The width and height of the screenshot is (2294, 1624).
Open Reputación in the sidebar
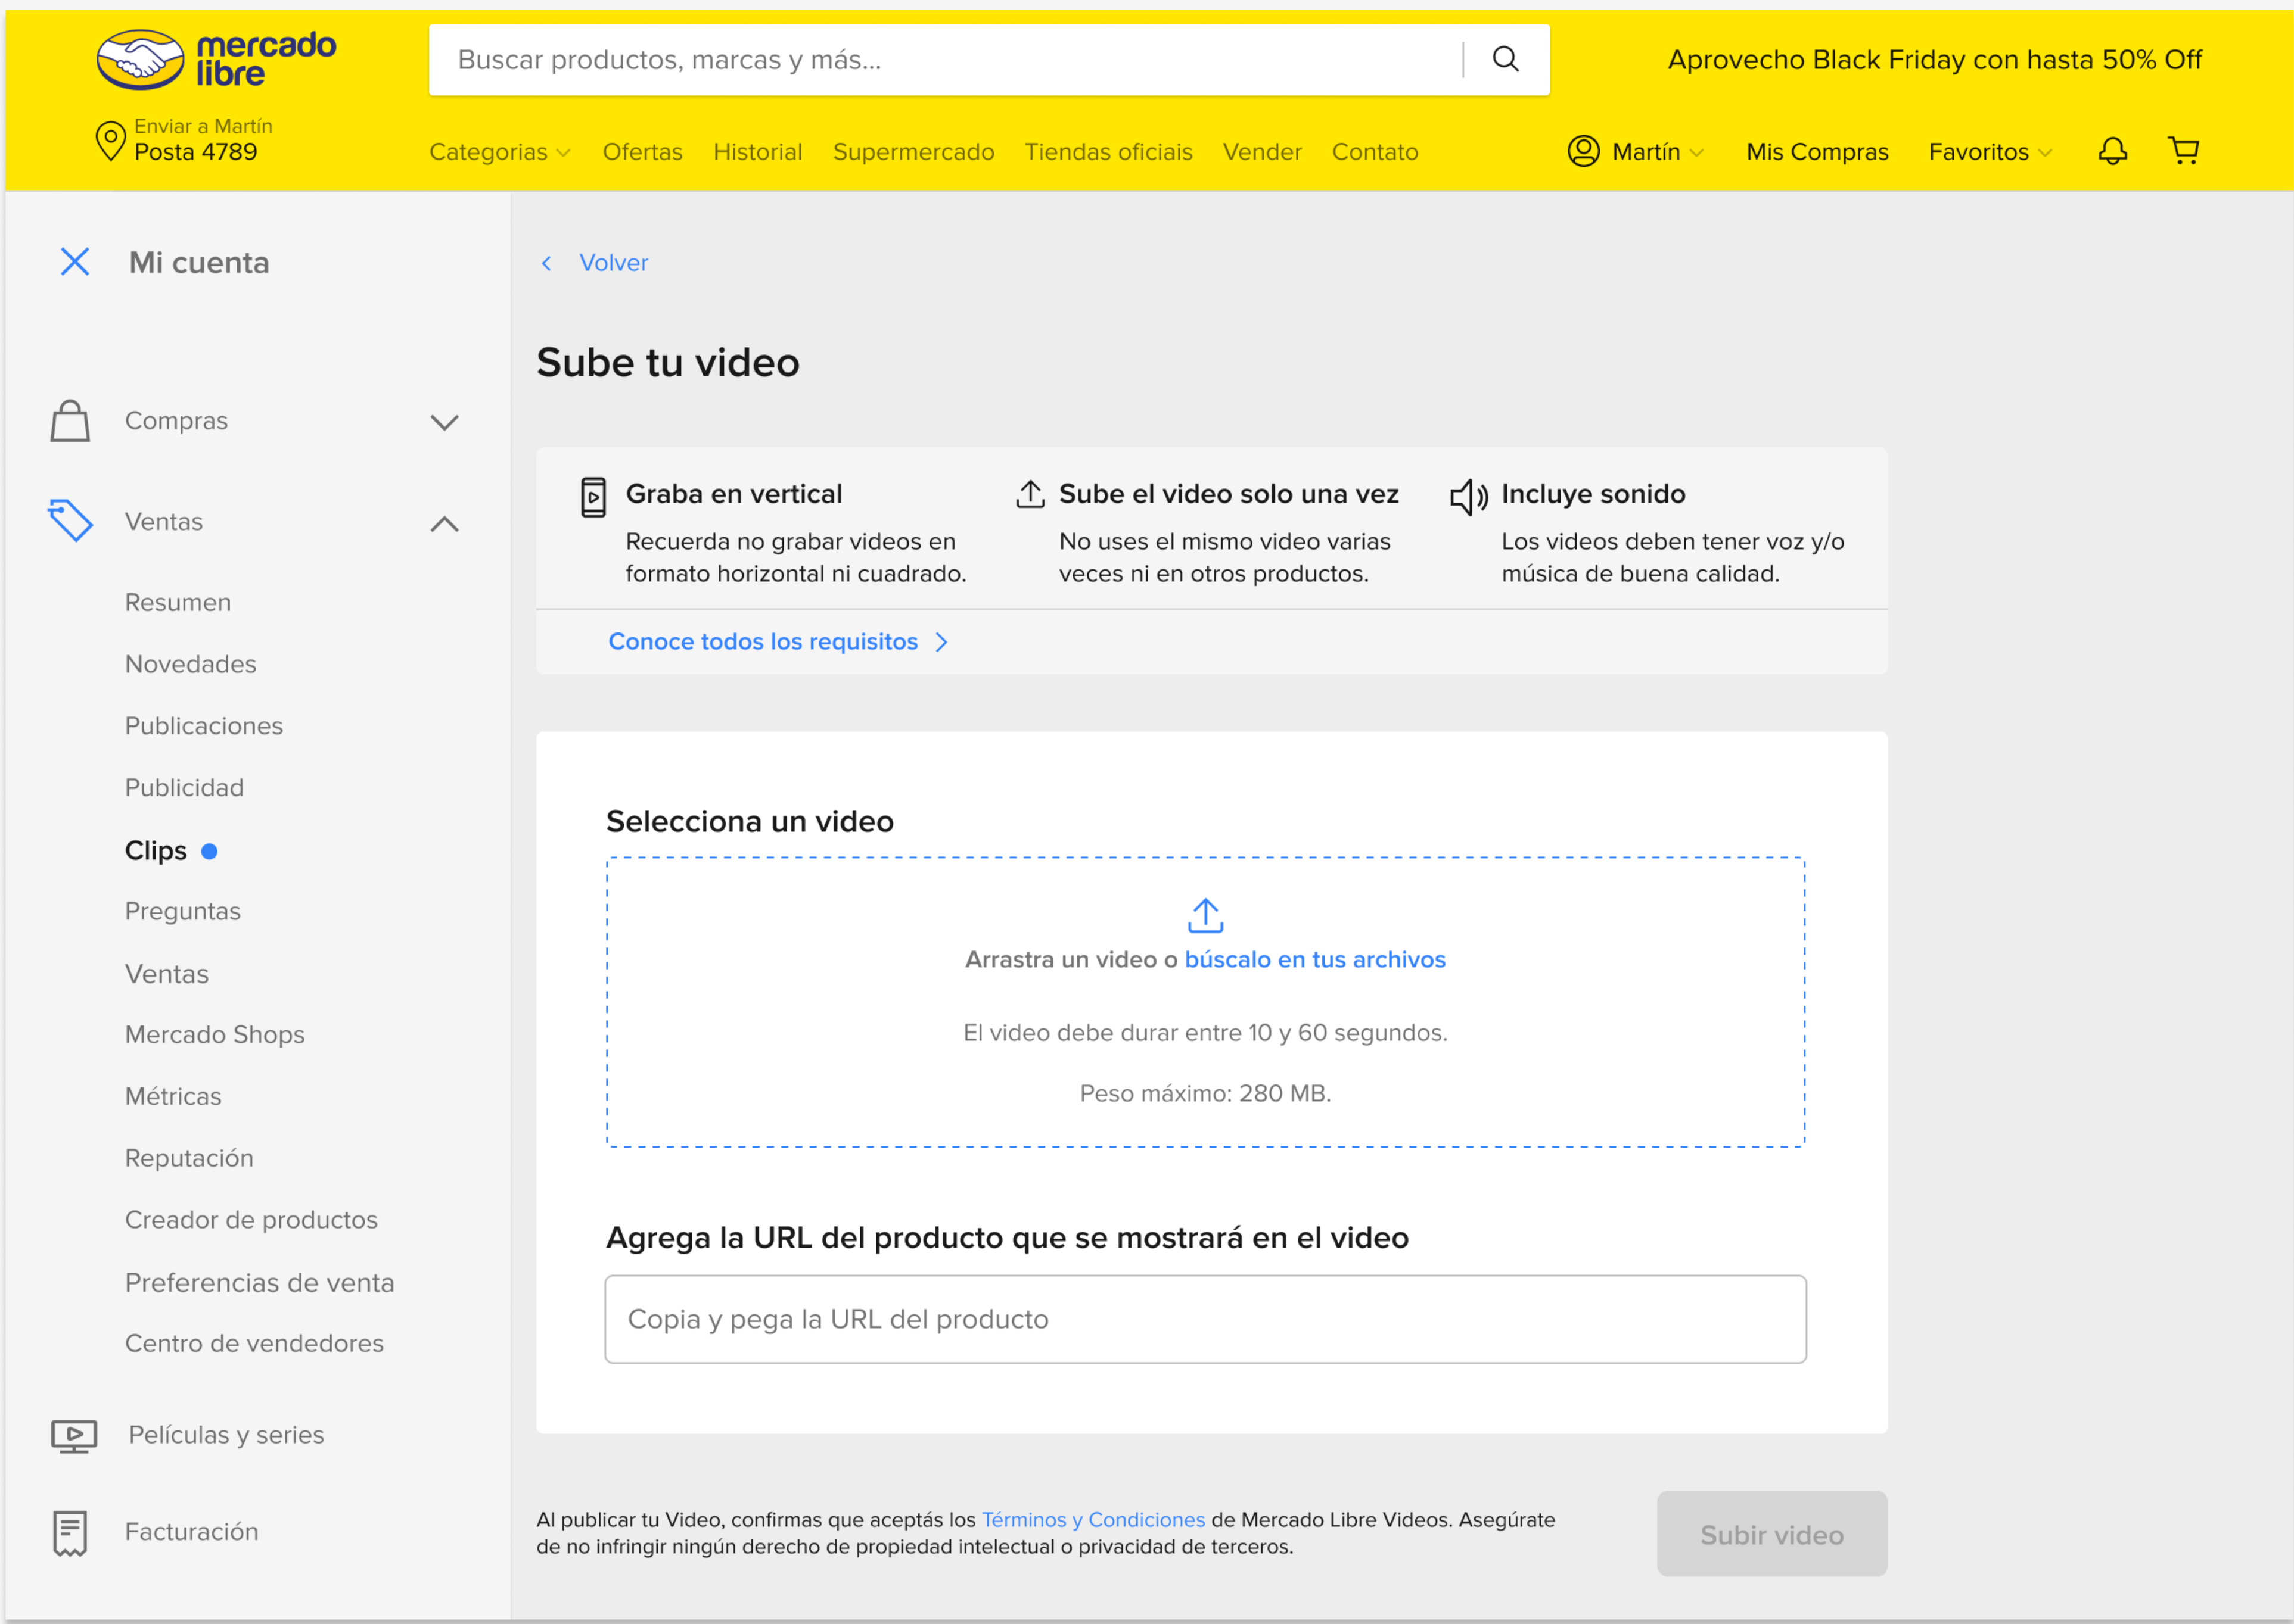(x=189, y=1159)
